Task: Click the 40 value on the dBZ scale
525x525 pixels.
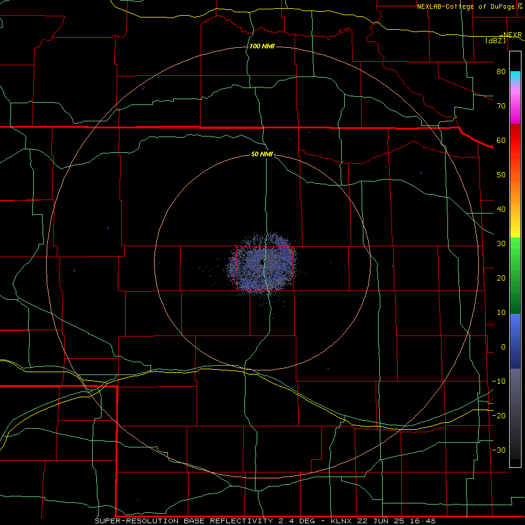Action: 501,209
